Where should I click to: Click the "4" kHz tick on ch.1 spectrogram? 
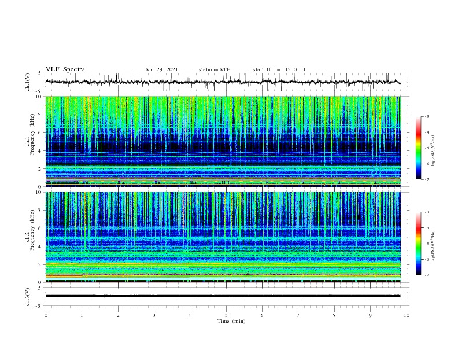40,151
